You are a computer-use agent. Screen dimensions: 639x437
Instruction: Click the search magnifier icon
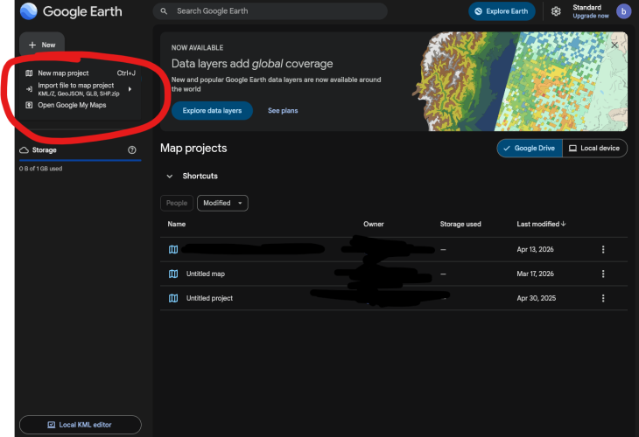click(164, 11)
